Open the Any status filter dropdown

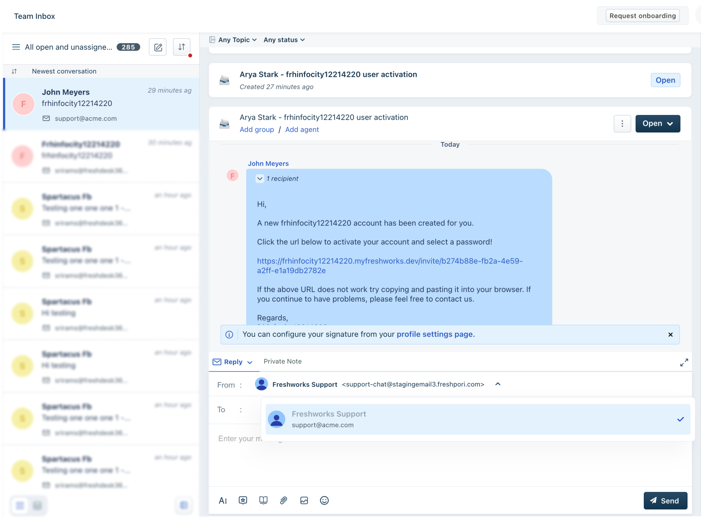[x=284, y=40]
